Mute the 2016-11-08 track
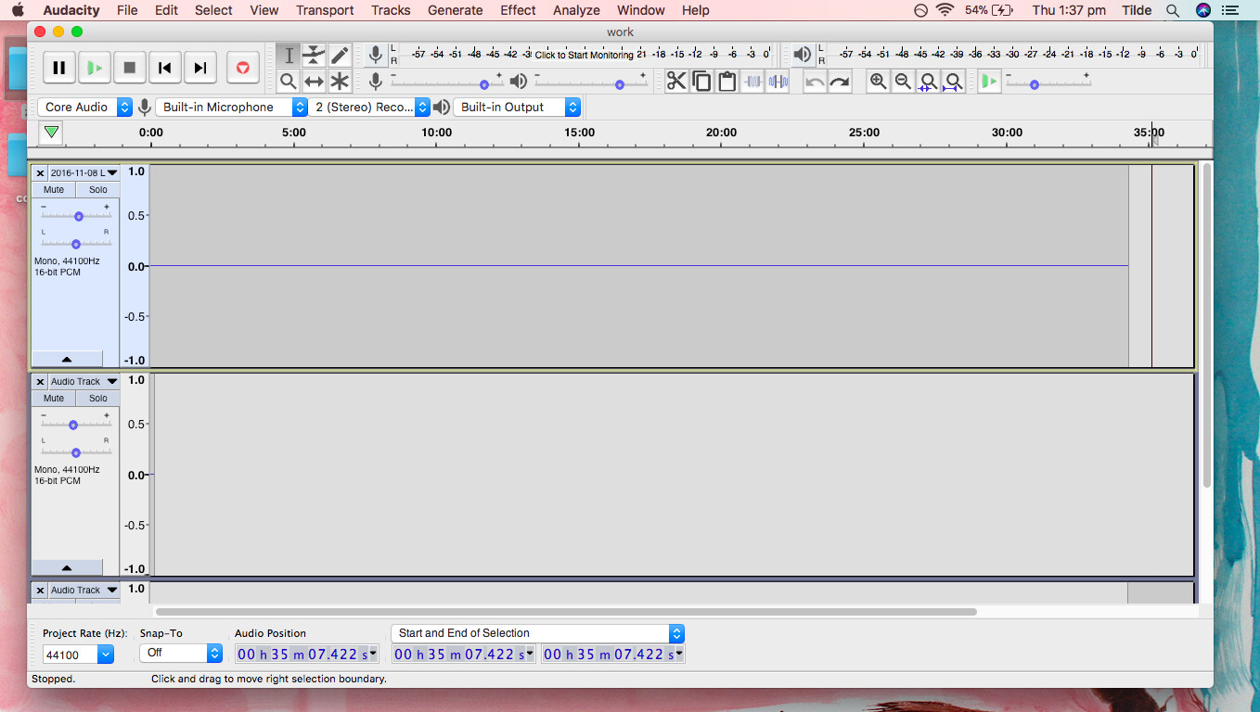The image size is (1260, 712). 54,189
